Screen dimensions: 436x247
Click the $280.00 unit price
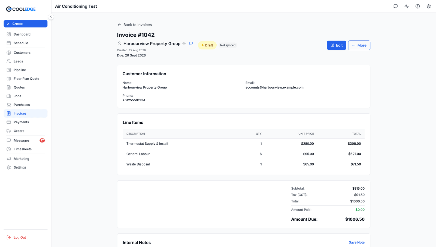307,144
